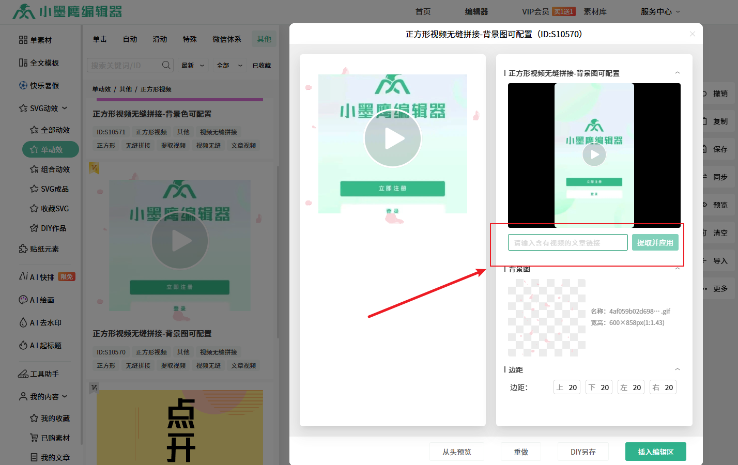Click the 左 margin field
The height and width of the screenshot is (465, 738).
[631, 387]
